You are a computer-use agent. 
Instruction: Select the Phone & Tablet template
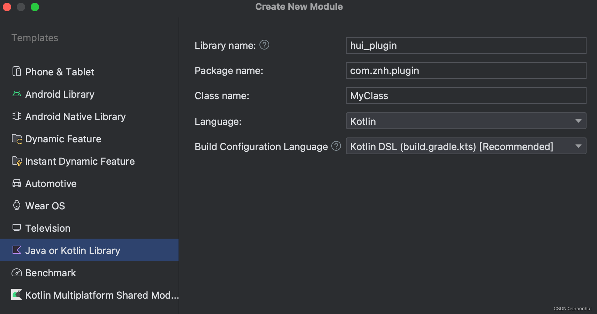pos(59,72)
